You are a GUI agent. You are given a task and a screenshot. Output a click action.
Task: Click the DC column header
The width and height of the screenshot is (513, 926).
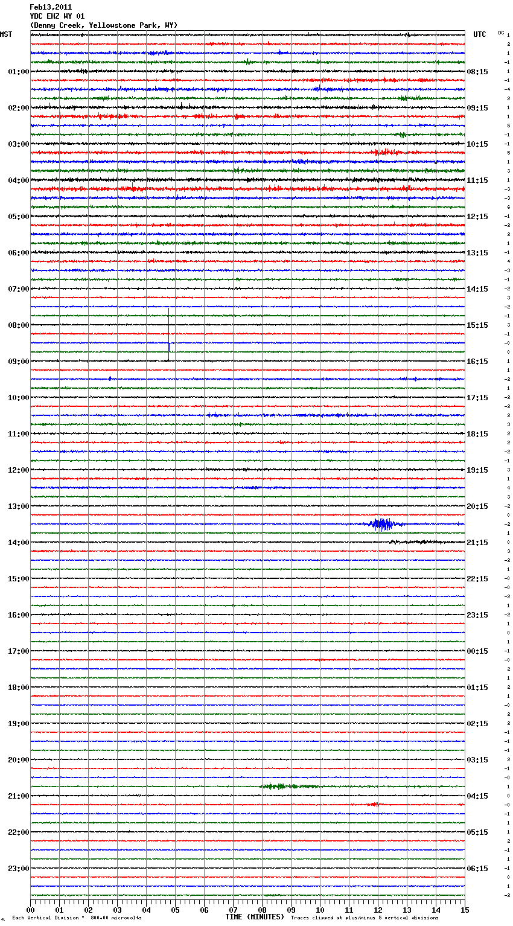click(501, 33)
